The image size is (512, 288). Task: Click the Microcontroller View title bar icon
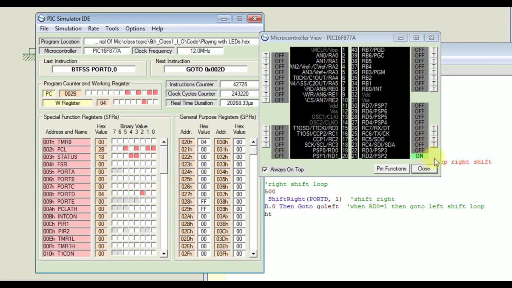point(265,38)
